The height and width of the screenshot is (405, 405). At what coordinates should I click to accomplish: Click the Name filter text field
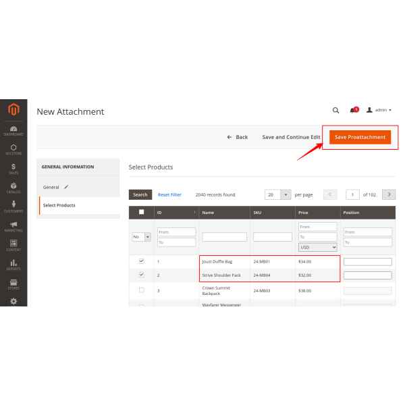(224, 237)
